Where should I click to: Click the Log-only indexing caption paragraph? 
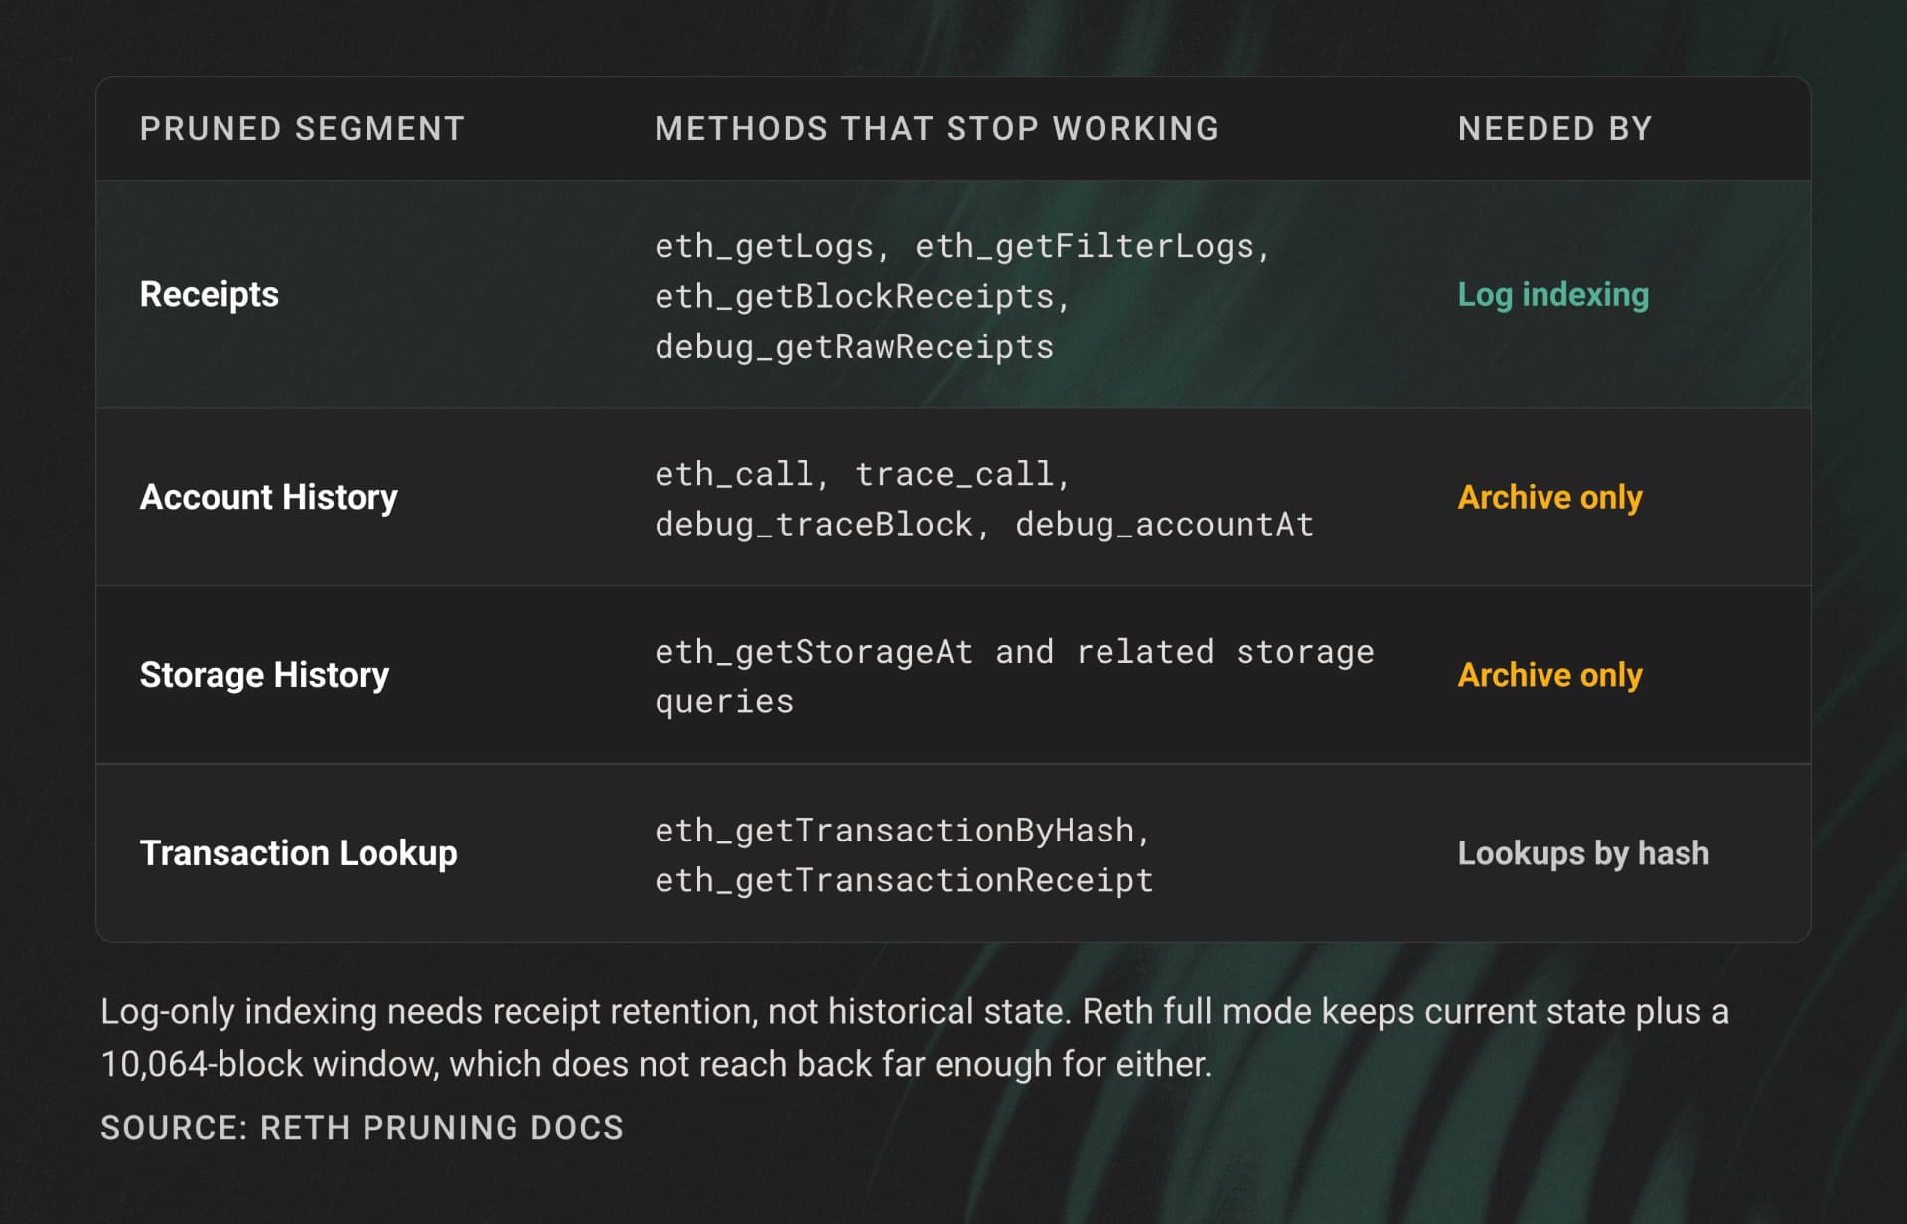[915, 1037]
